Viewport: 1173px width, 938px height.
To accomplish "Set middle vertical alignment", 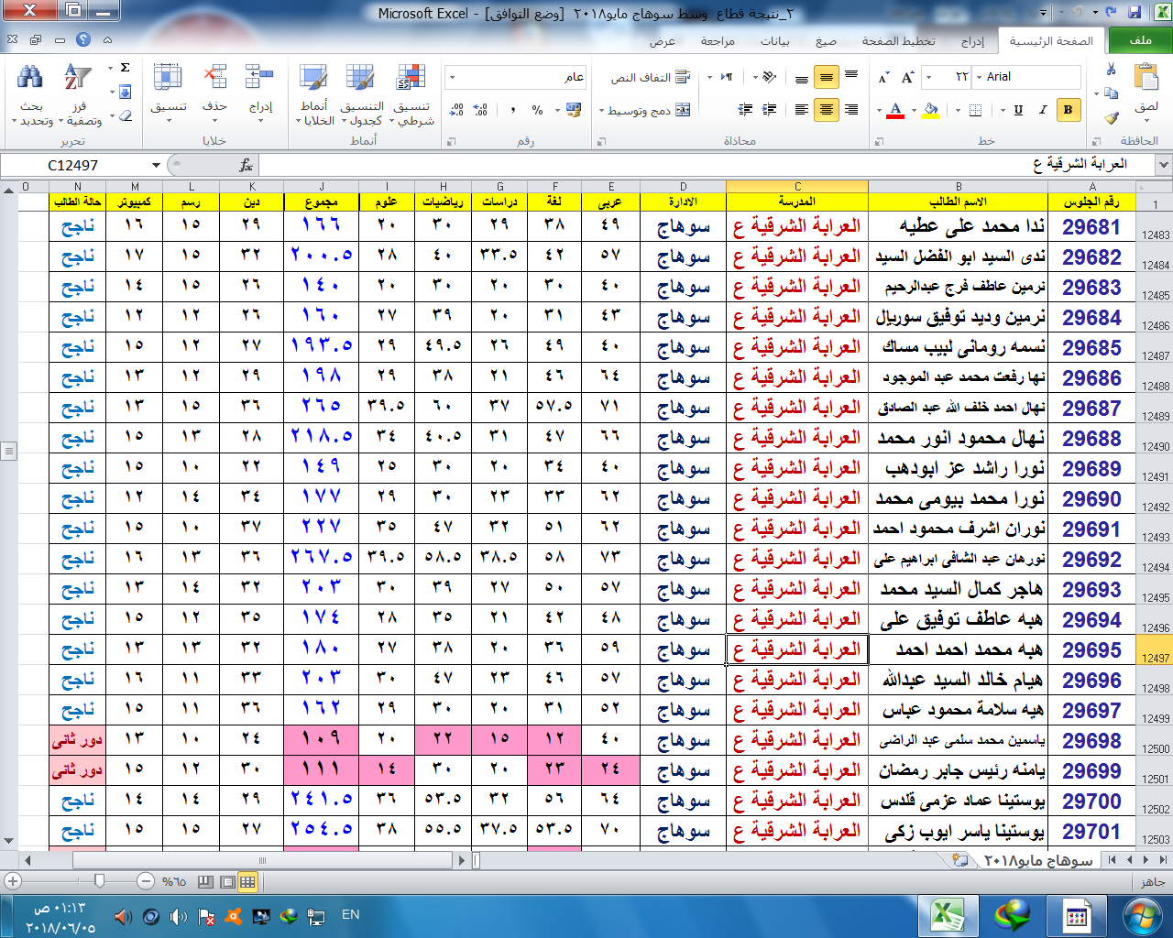I will pos(827,78).
